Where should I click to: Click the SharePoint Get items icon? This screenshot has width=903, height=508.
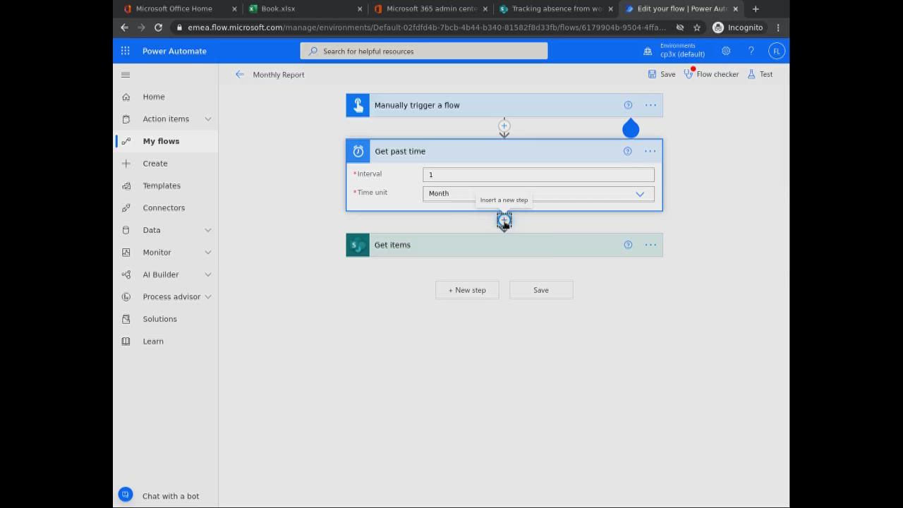click(358, 245)
